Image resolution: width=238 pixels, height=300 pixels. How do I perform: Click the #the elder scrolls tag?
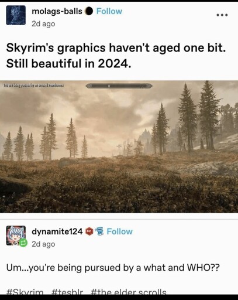tap(129, 292)
